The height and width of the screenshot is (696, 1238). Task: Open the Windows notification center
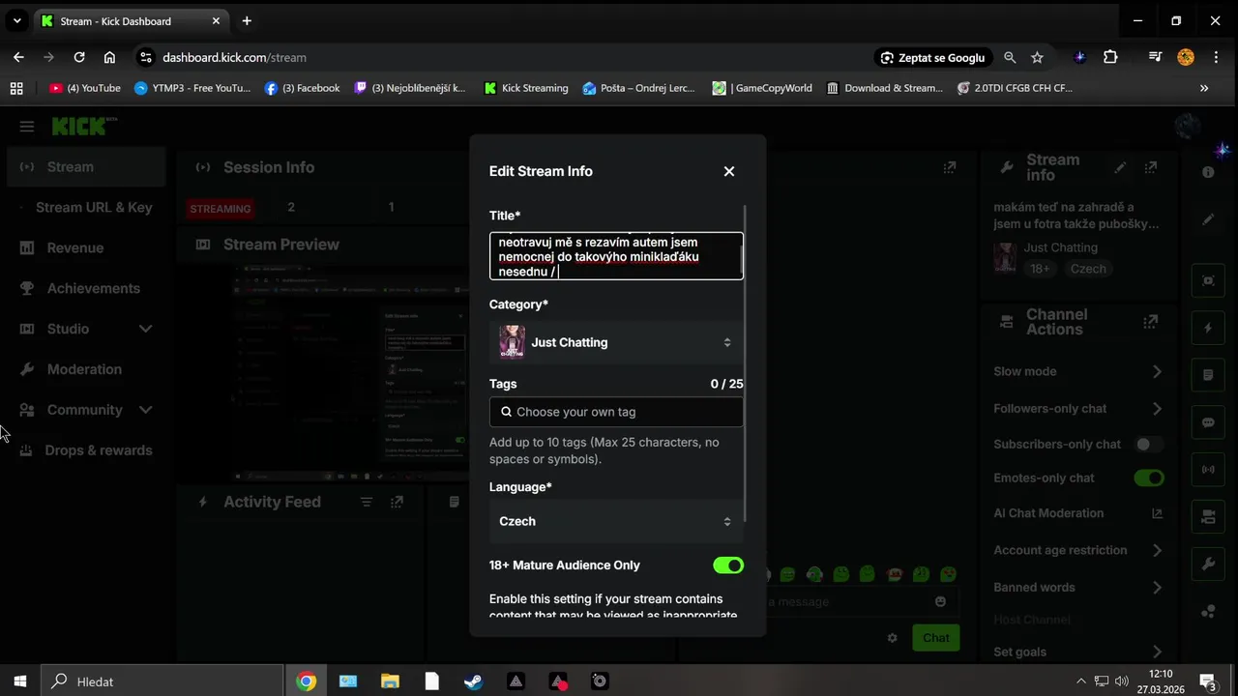1207,681
